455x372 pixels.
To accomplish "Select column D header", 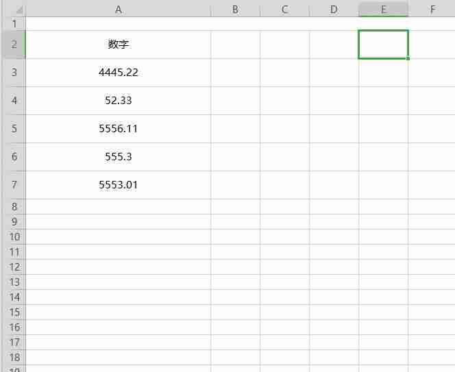I will (x=334, y=10).
